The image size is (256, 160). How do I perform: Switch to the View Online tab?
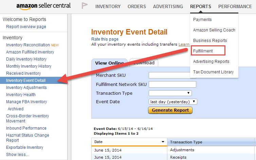tap(109, 63)
